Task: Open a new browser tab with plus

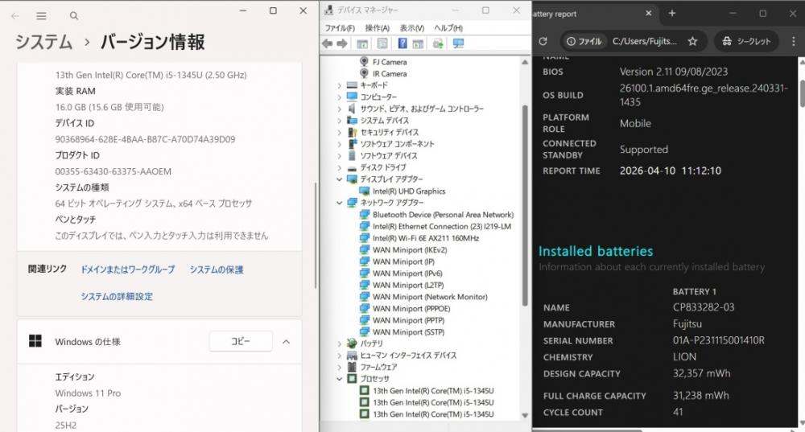Action: (x=672, y=14)
